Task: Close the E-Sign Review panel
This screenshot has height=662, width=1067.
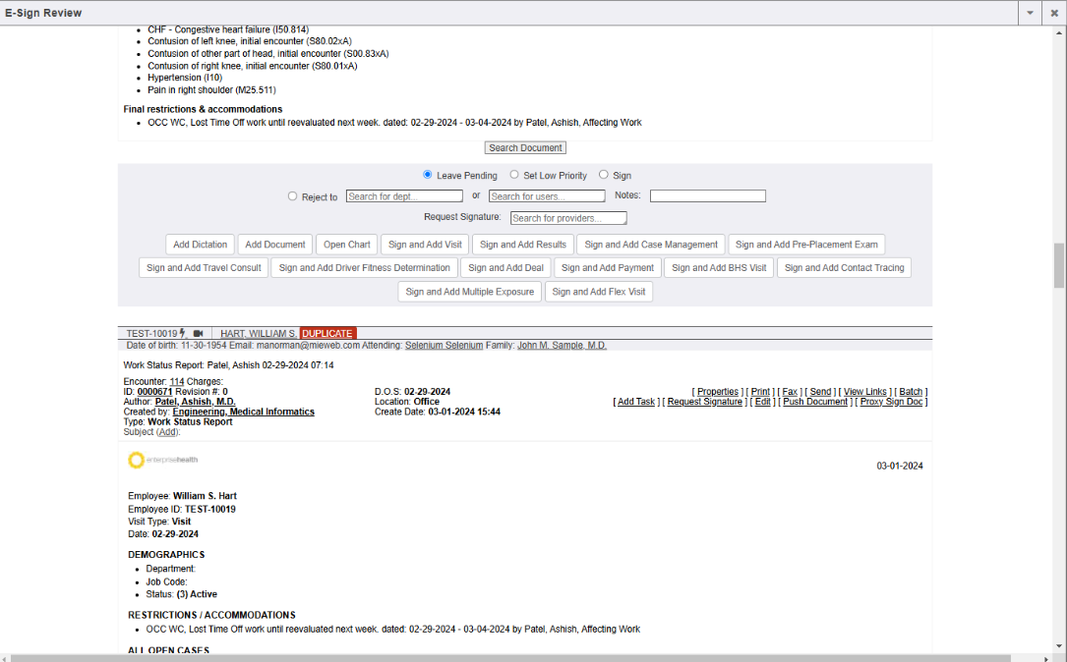Action: click(x=1053, y=13)
